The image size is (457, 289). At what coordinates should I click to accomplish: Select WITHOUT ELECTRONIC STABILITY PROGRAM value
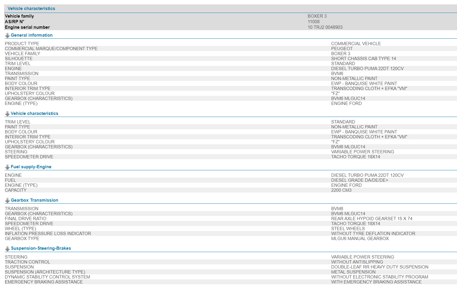tap(380, 277)
